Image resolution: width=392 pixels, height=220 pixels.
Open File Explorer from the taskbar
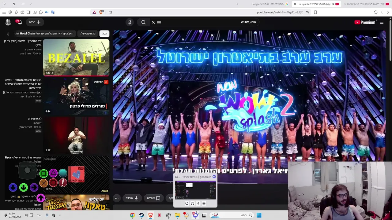pos(177,215)
